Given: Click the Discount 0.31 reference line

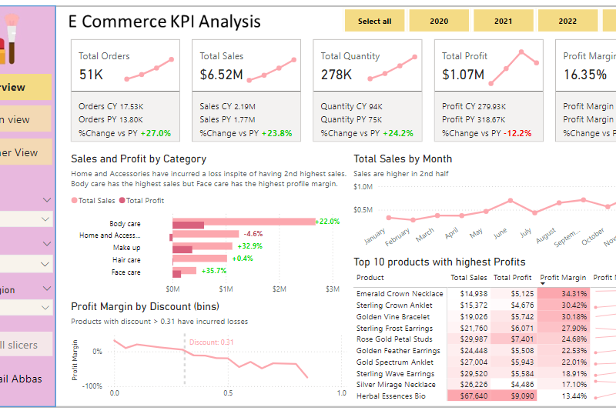Looking at the screenshot, I should pyautogui.click(x=185, y=362).
